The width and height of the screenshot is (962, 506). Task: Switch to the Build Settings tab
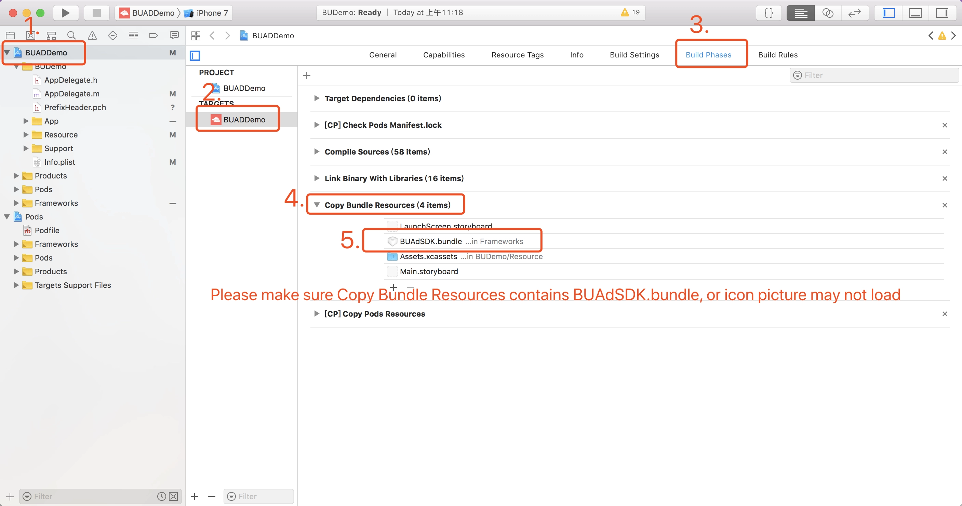634,55
